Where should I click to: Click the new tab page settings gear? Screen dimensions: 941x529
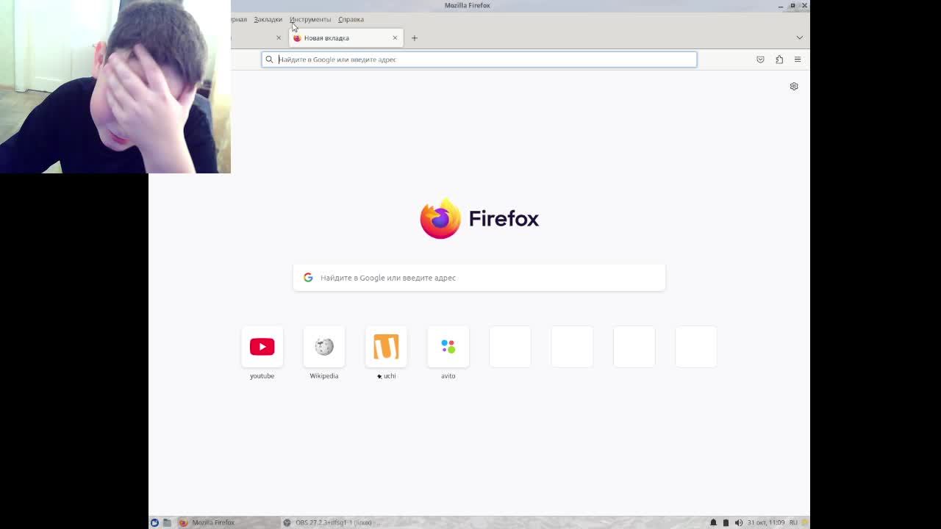pos(794,87)
